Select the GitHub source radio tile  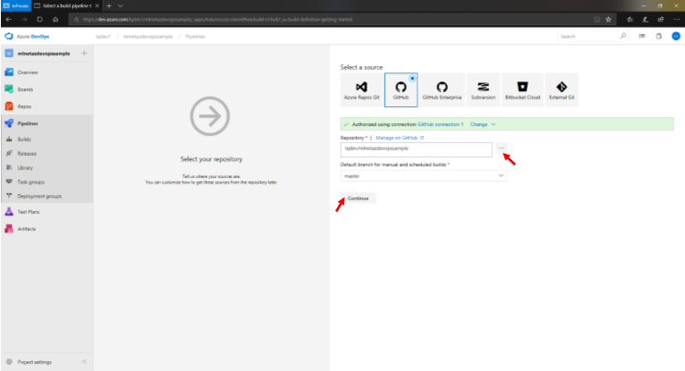(402, 90)
